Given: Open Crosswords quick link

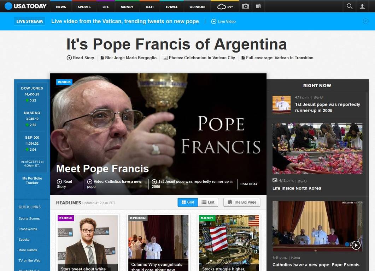Looking at the screenshot, I should coord(28,229).
